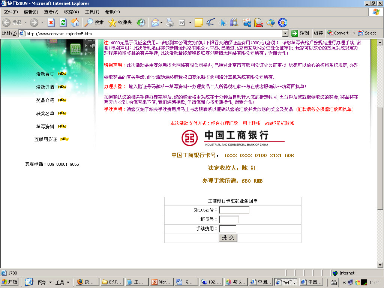Click the vertical scrollbar thumb
This screenshot has width=384, height=288.
click(x=380, y=159)
